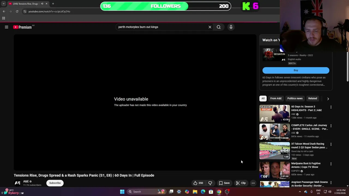Show hidden system tray icons

click(300, 192)
